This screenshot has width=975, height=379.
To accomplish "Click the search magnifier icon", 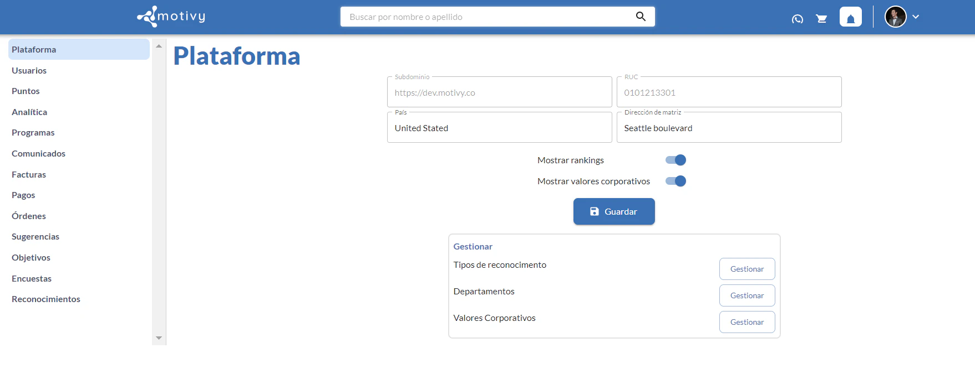I will click(641, 17).
